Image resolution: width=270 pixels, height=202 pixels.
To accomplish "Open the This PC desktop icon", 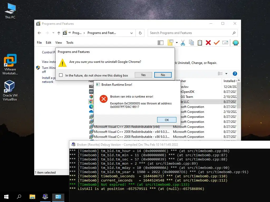I will [x=10, y=11].
